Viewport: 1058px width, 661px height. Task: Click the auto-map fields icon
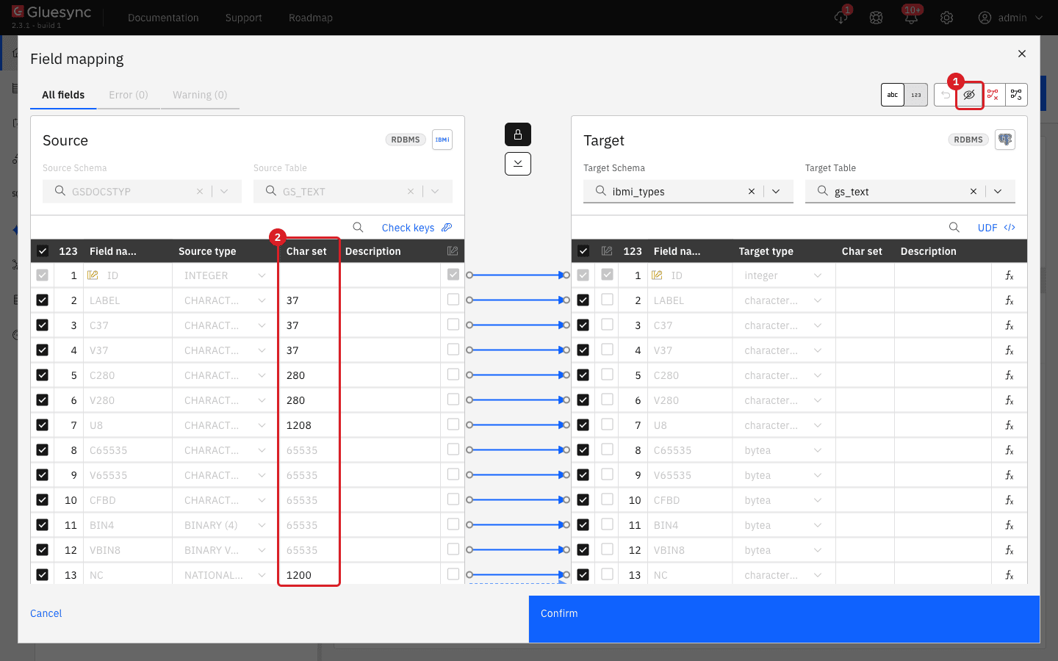1016,95
